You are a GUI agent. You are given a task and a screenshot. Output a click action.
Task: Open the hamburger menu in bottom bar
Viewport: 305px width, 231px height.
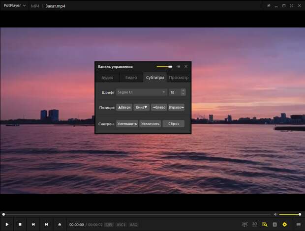click(x=298, y=224)
